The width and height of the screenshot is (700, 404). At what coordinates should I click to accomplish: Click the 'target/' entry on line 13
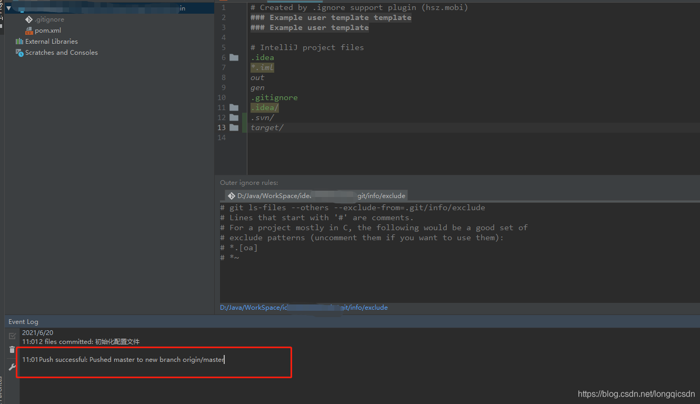[267, 127]
